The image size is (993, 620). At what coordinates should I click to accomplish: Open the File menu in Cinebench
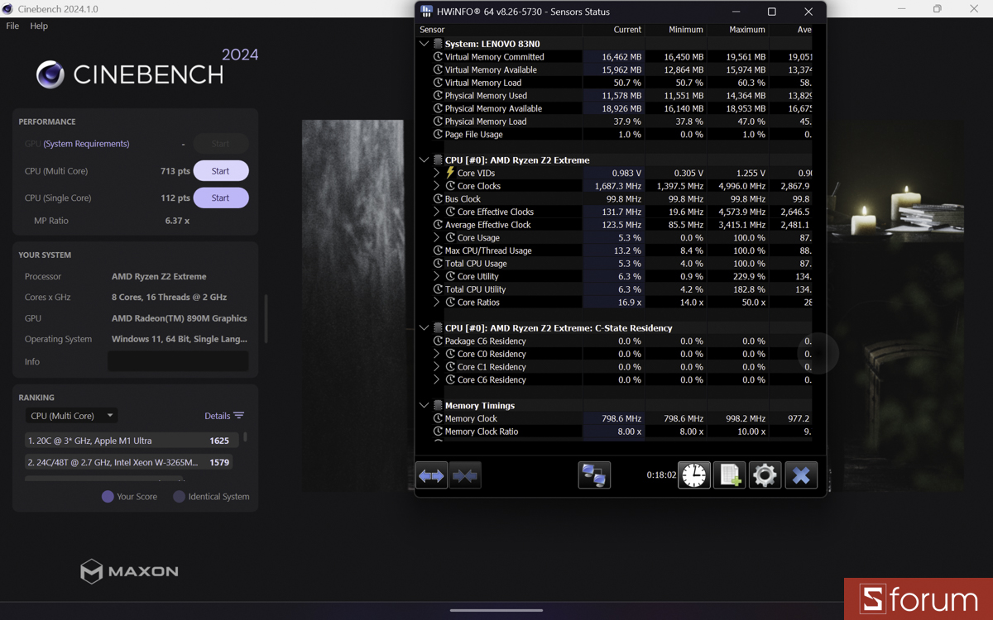coord(12,26)
